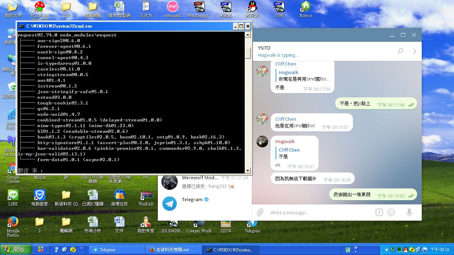This screenshot has height=255, width=454.
Task: Click Hugwalk's profile avatar in chat
Action: point(262,141)
